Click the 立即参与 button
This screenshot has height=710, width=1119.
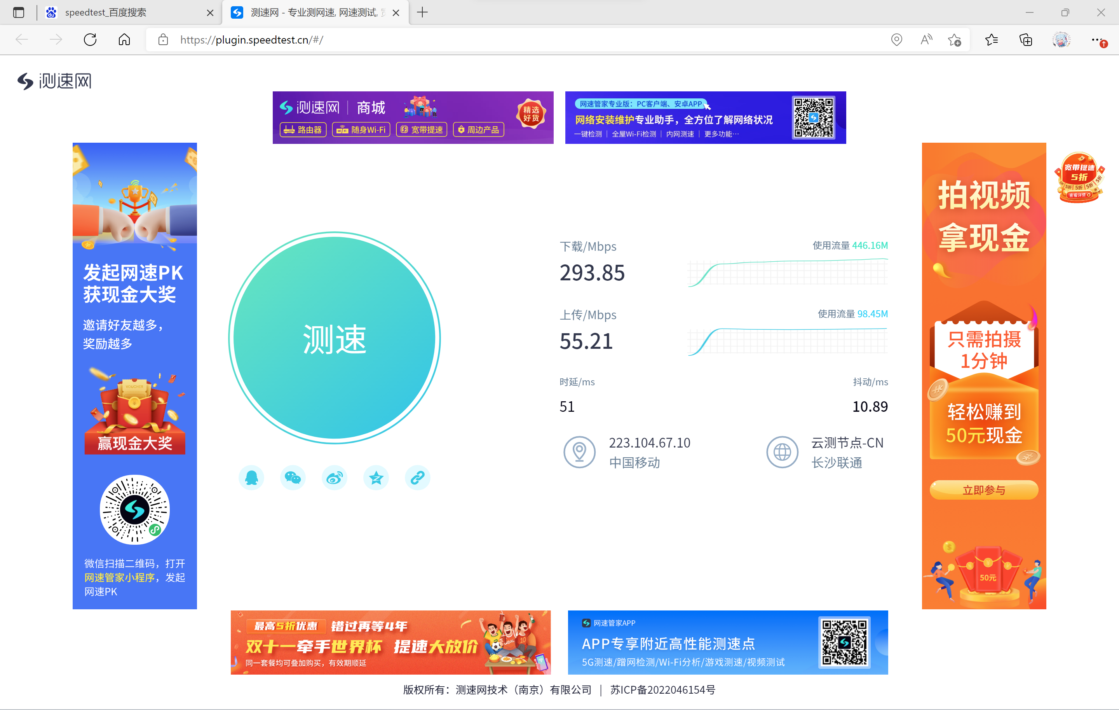(x=984, y=490)
